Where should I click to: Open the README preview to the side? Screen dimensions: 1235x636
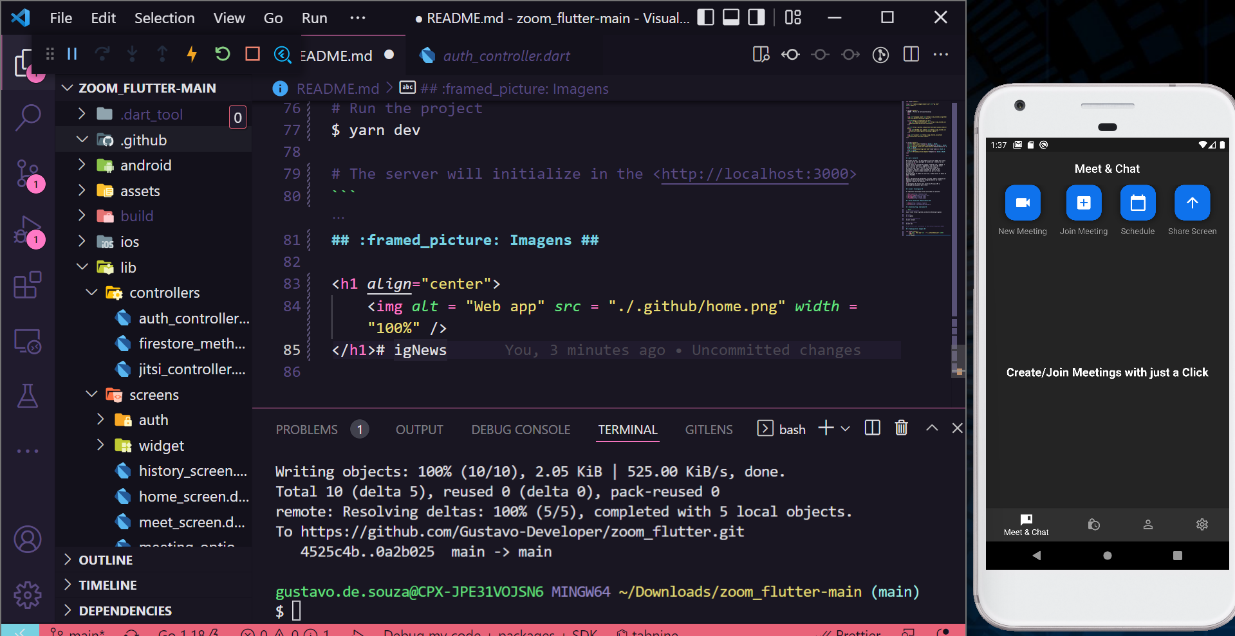point(761,55)
